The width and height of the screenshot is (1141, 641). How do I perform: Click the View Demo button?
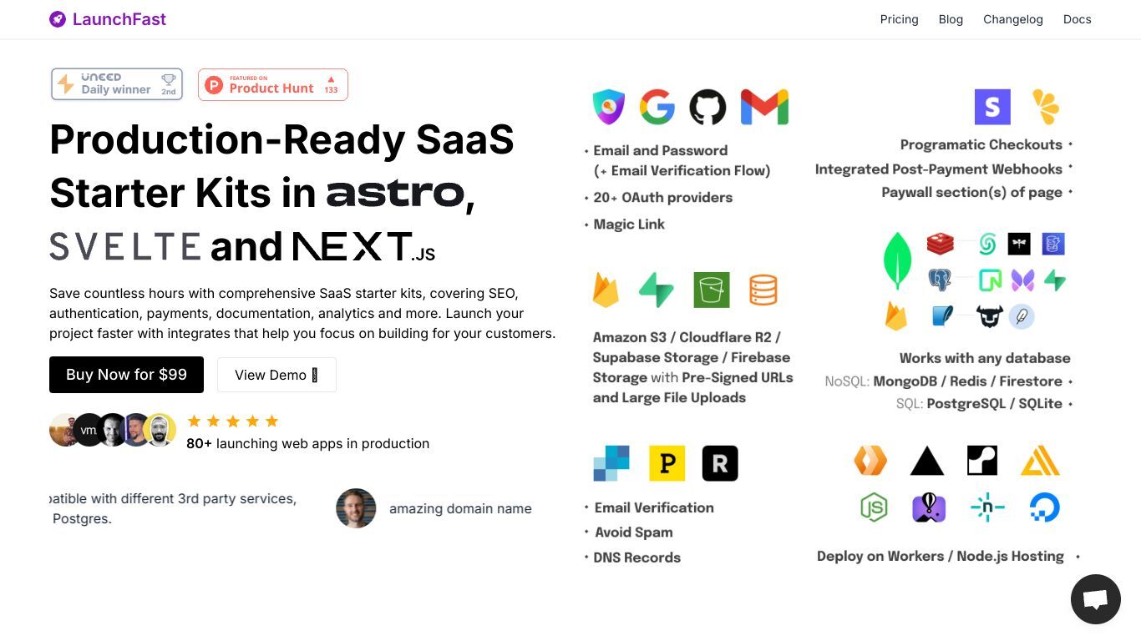[x=276, y=375]
